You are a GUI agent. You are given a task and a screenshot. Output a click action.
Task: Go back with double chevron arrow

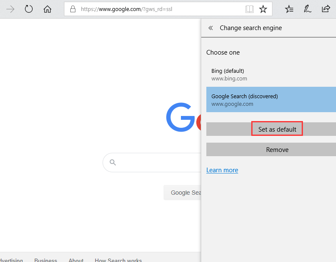coord(211,28)
